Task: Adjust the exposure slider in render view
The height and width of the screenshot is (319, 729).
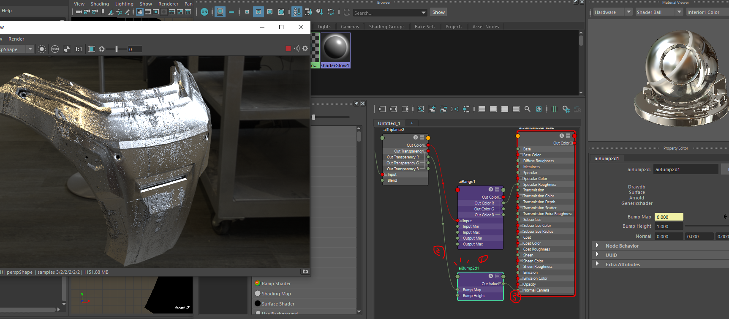Action: click(117, 49)
